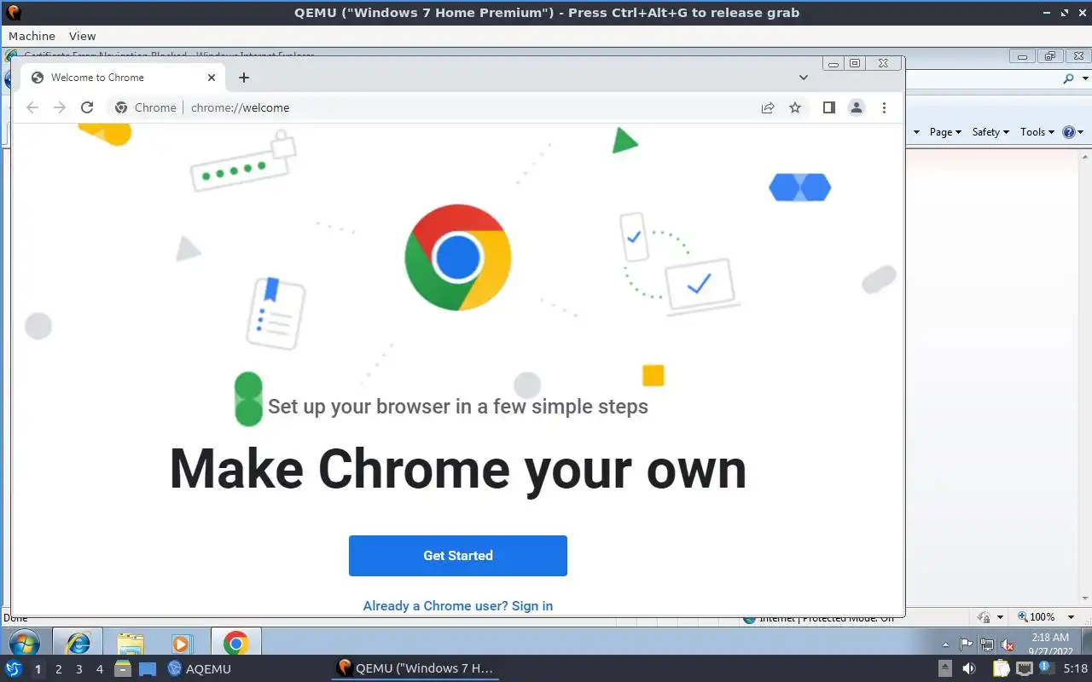
Task: Click the host panel clock 5:18
Action: (1075, 669)
